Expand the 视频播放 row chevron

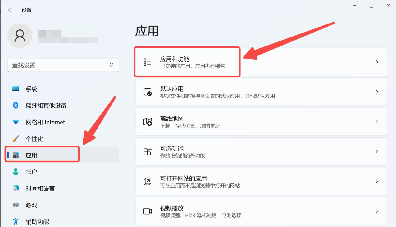377,211
